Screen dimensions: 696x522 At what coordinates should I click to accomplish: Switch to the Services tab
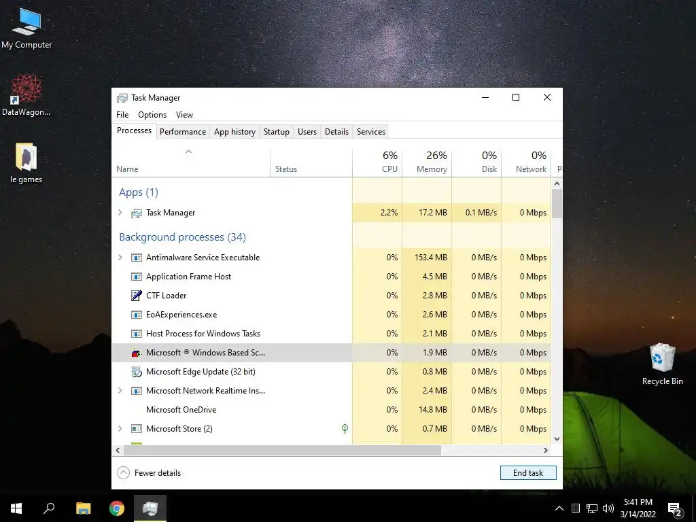(371, 132)
